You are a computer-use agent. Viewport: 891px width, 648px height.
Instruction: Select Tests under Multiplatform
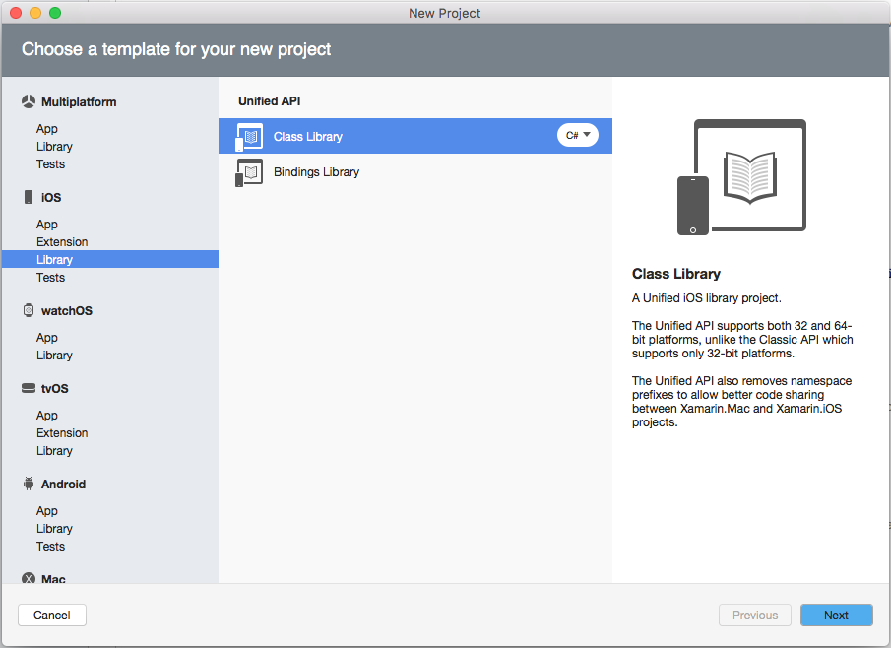point(50,163)
